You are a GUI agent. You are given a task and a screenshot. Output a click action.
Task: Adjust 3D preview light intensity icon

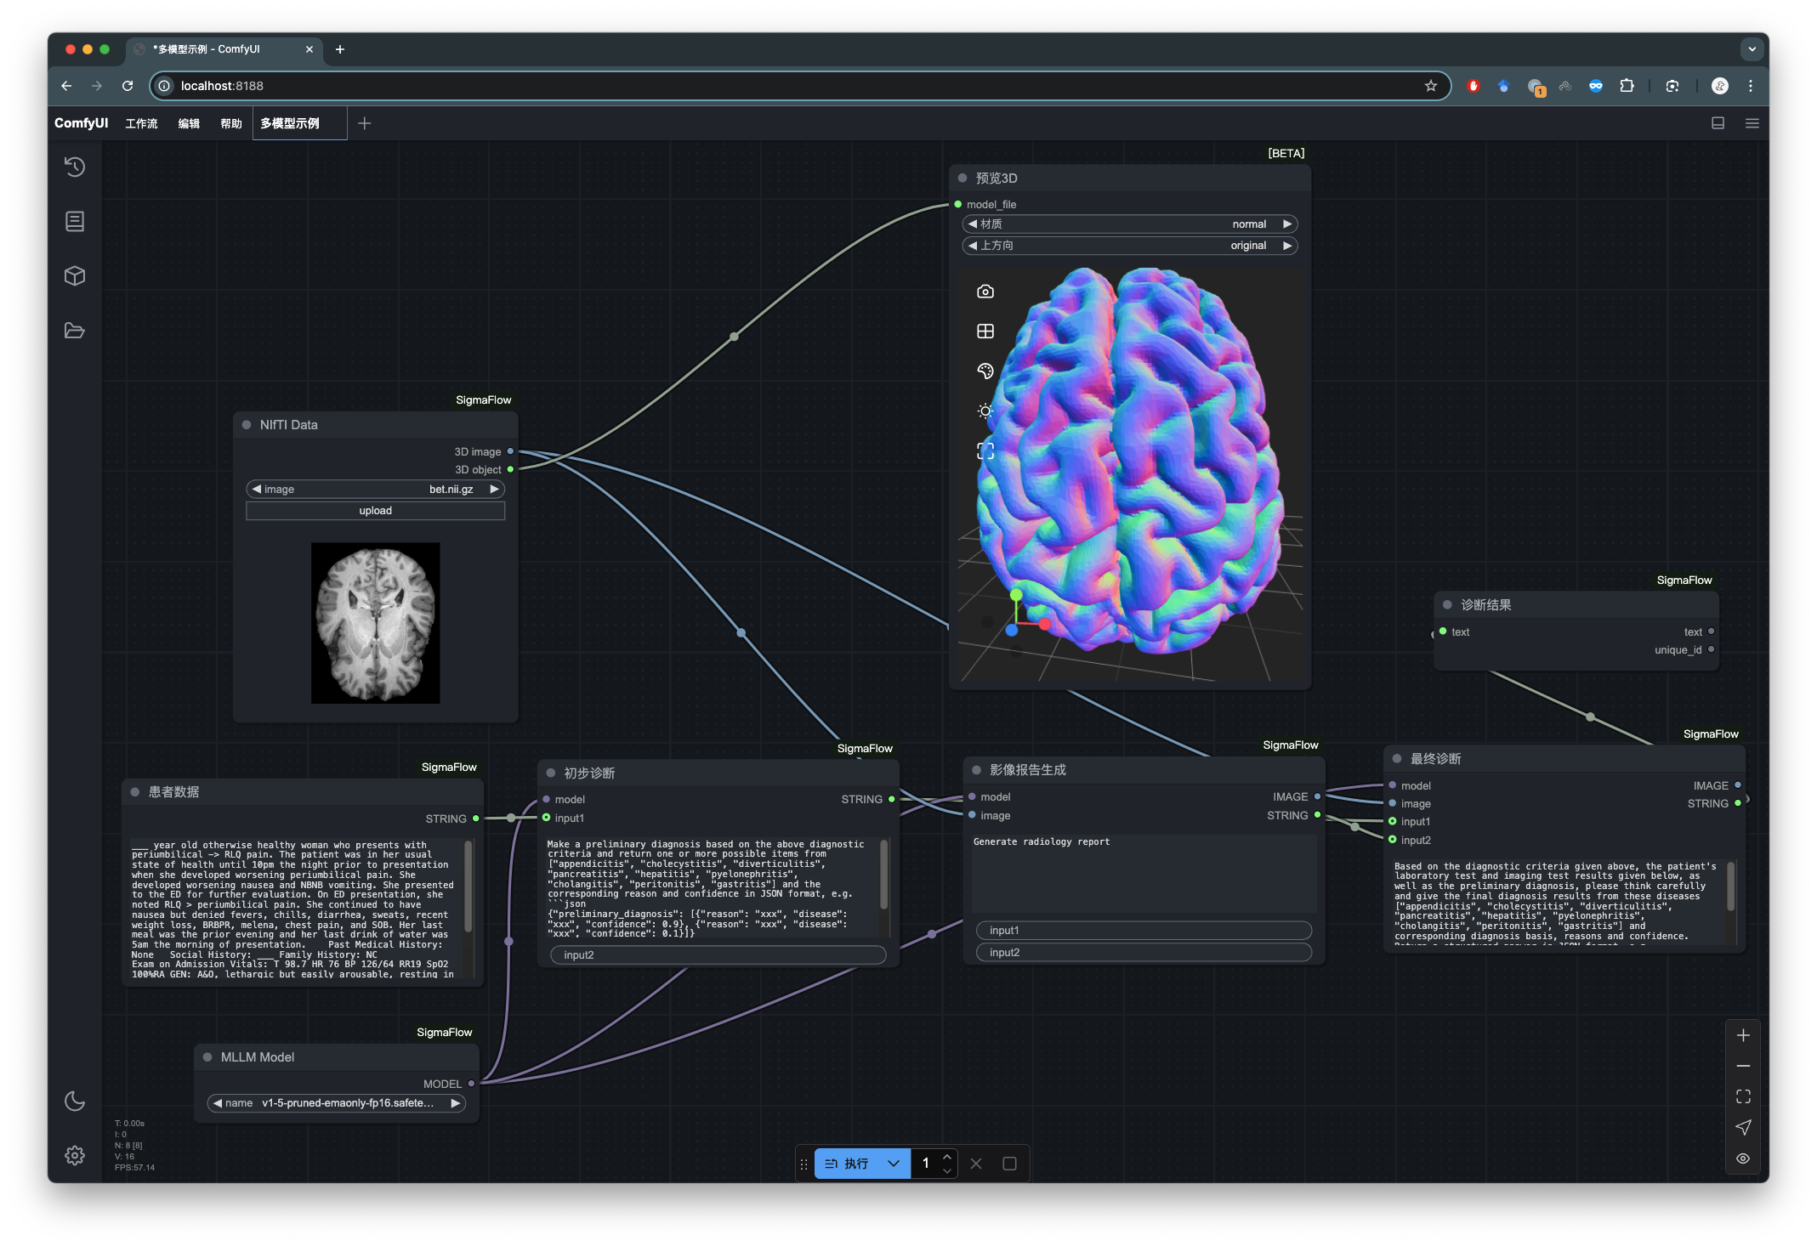(x=985, y=411)
